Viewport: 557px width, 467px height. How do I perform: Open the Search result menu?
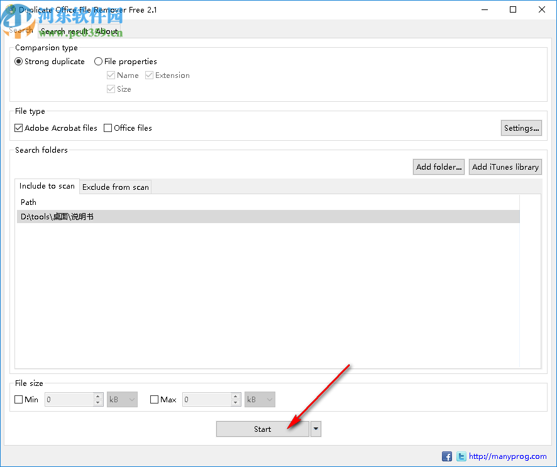[64, 31]
